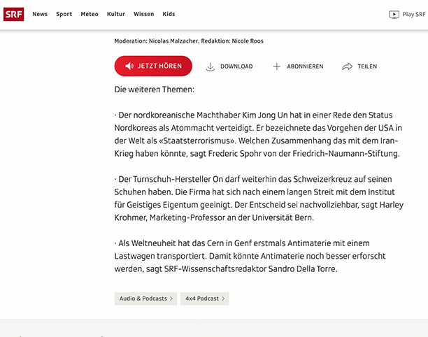
Task: Select Kultur in the top navigation
Action: tap(116, 14)
